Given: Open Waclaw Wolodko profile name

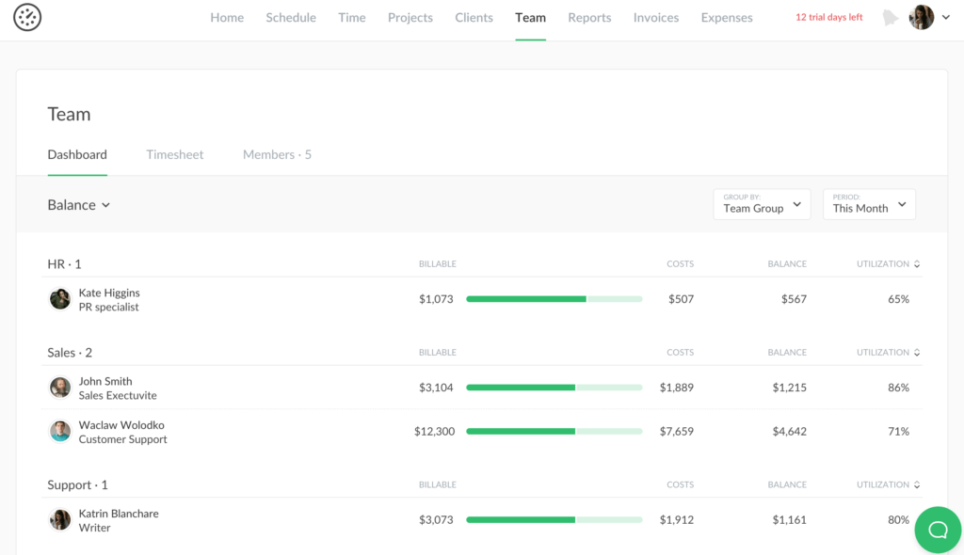Looking at the screenshot, I should click(121, 424).
